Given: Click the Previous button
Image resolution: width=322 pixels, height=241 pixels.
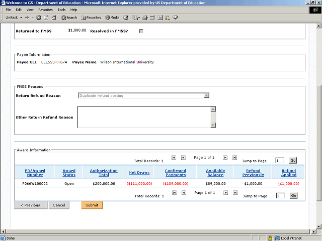Looking at the screenshot, I should (x=30, y=205).
